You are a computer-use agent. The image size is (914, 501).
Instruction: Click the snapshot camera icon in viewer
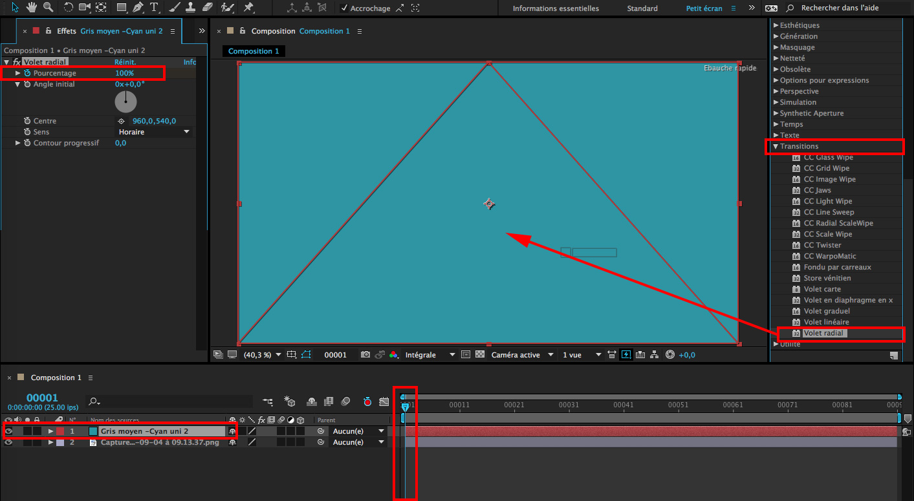click(365, 355)
